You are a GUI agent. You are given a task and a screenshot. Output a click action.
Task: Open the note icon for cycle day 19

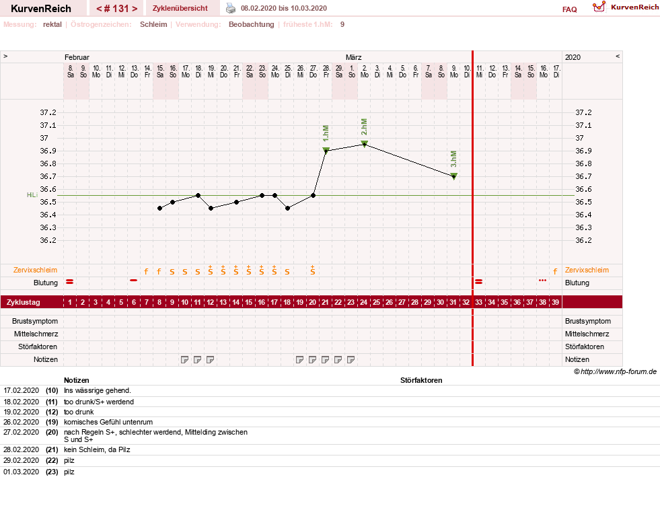click(299, 360)
